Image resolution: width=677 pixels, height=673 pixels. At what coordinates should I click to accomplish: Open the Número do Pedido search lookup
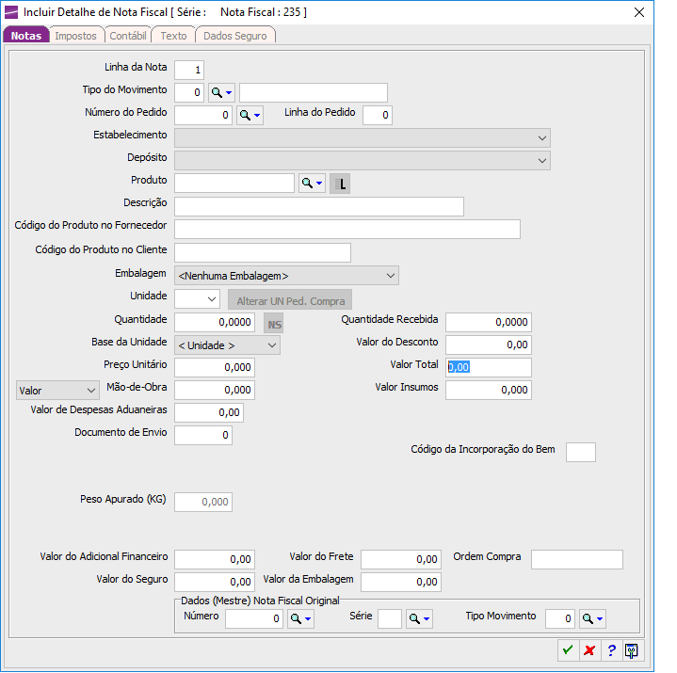249,116
